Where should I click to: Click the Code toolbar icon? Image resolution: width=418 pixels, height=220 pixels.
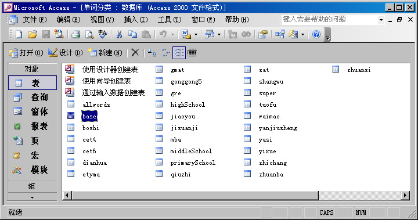click(x=233, y=34)
